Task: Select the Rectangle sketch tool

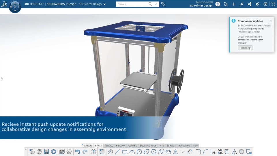Action: 125,152
